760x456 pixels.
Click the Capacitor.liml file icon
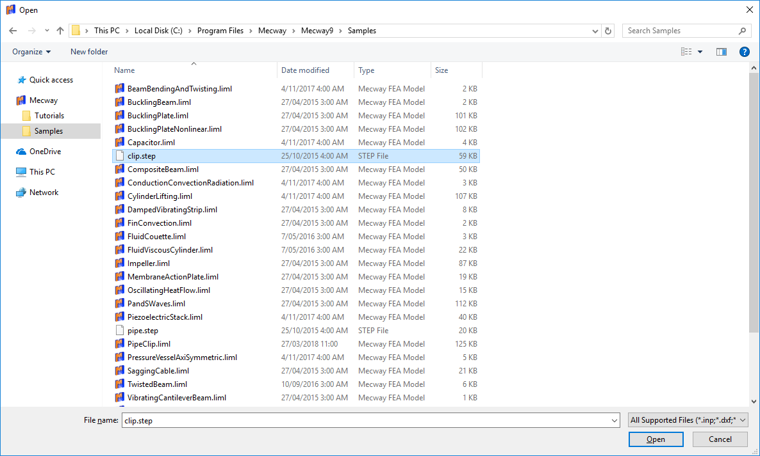pyautogui.click(x=120, y=142)
